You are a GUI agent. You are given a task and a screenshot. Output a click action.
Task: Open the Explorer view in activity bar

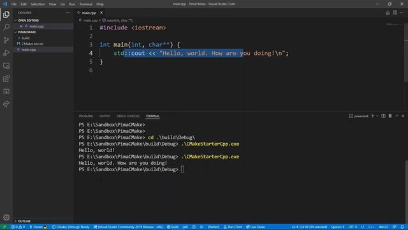pyautogui.click(x=6, y=14)
